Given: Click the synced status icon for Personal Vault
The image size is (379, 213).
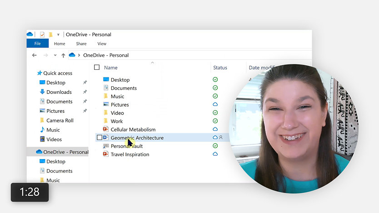Looking at the screenshot, I should (x=215, y=146).
